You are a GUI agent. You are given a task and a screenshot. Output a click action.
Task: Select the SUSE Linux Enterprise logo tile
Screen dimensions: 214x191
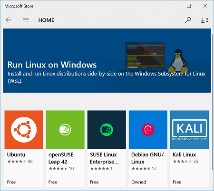coord(107,130)
